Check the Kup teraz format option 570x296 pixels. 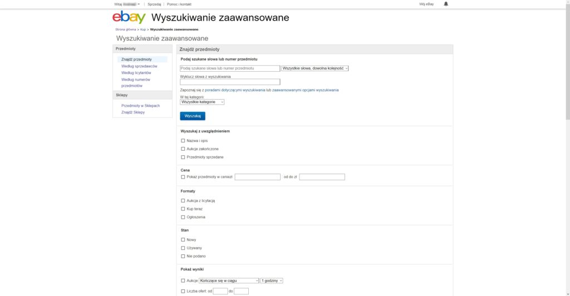click(183, 209)
